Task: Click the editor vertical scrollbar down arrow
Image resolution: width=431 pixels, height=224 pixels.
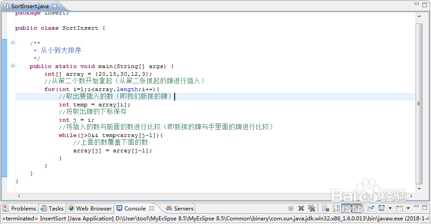Action: pos(419,188)
